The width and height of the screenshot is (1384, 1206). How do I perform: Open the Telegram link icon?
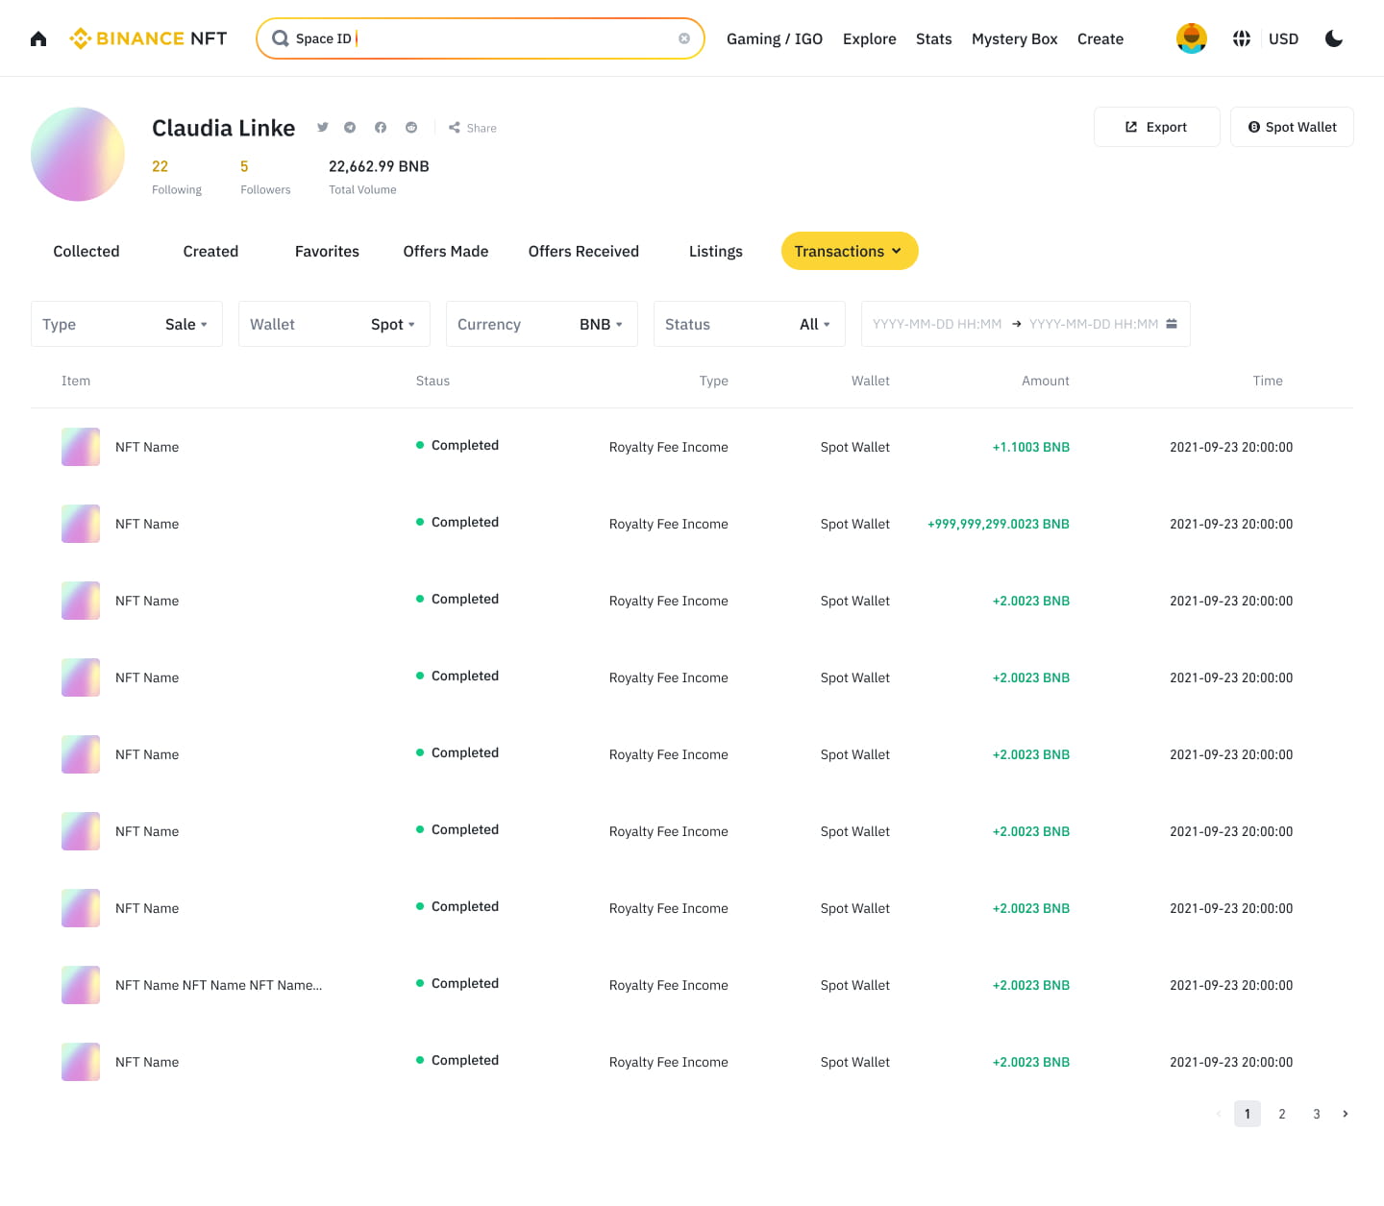(x=350, y=128)
